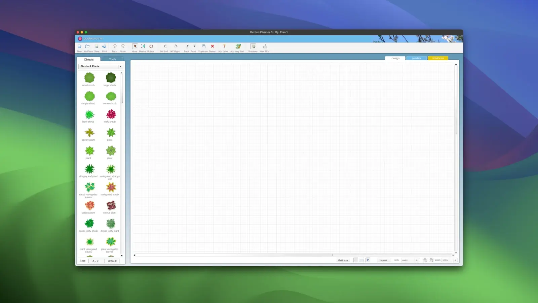This screenshot has height=303, width=538.
Task: Toggle the Max. Grid option
Action: (x=265, y=46)
